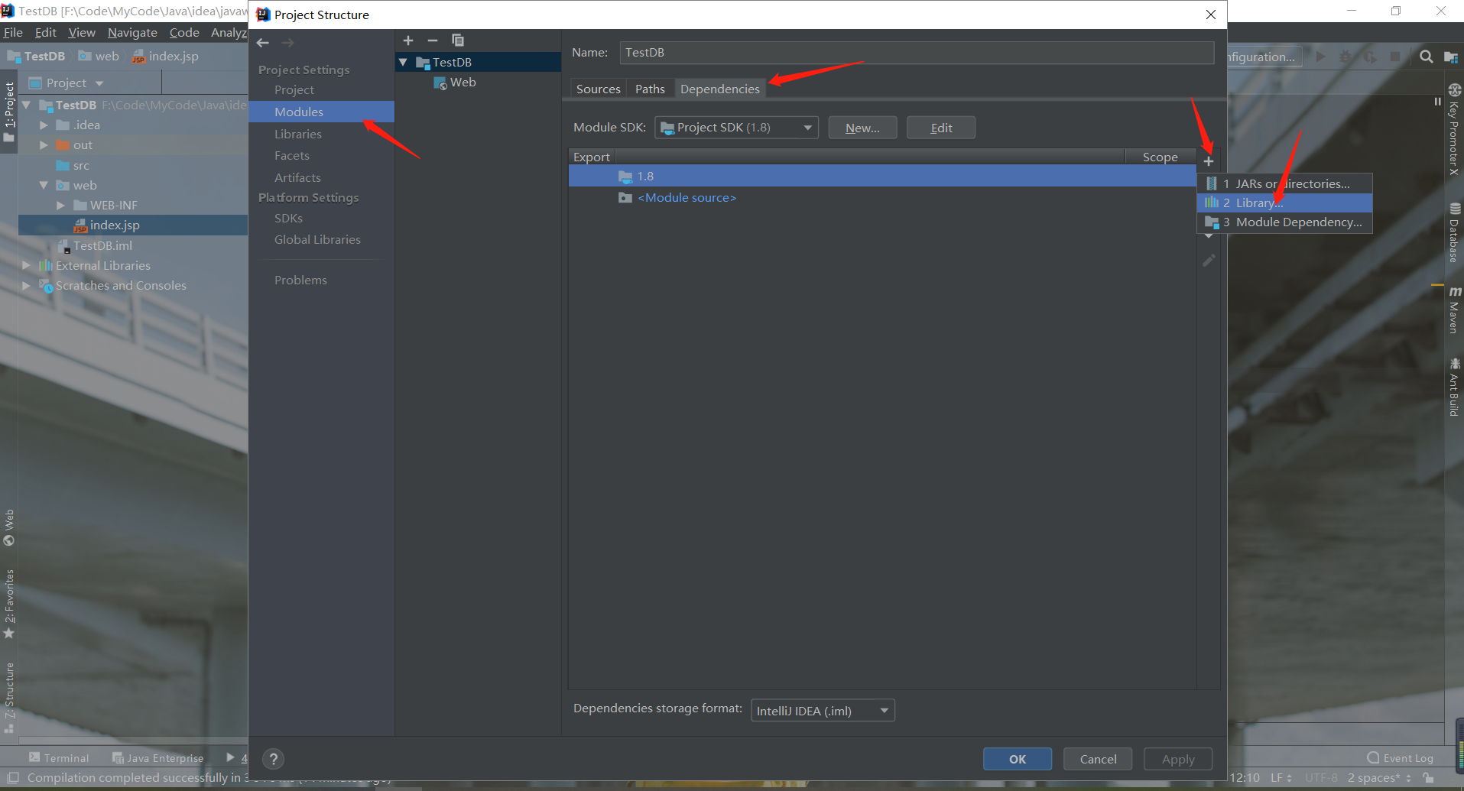The height and width of the screenshot is (791, 1464).
Task: Open the Database tool window
Action: click(x=1454, y=232)
